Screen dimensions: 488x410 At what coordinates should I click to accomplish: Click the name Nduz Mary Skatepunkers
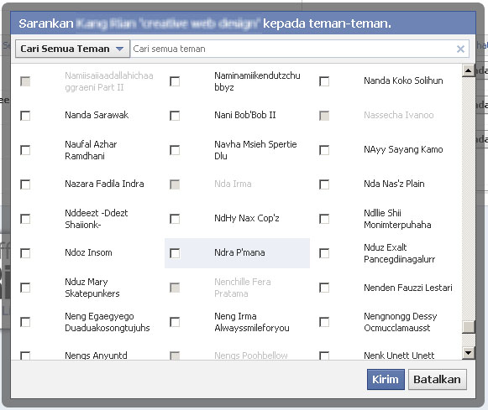click(x=92, y=288)
